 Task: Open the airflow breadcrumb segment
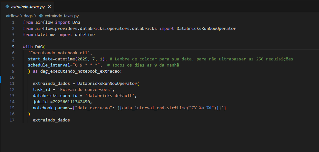tap(13, 16)
